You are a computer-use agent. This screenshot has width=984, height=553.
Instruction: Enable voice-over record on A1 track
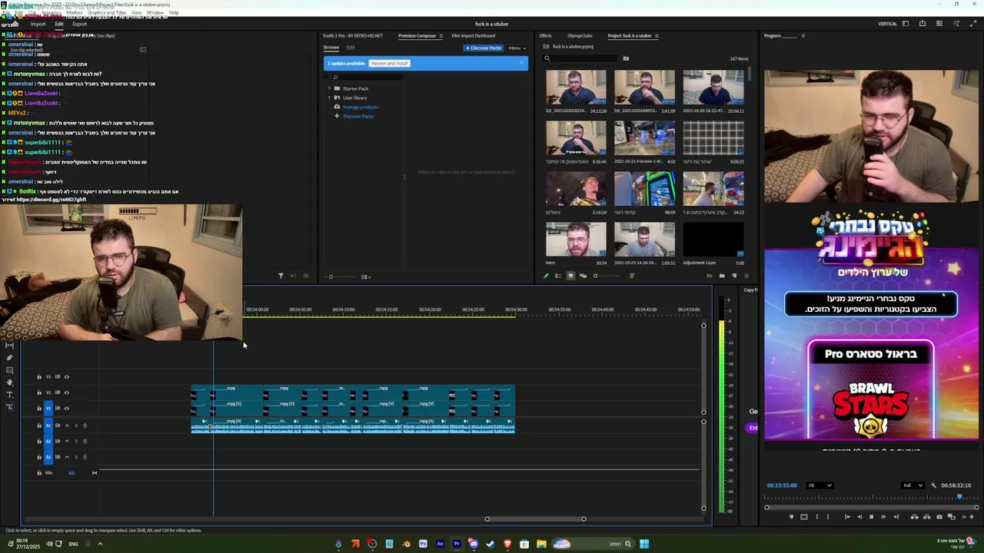coord(85,426)
